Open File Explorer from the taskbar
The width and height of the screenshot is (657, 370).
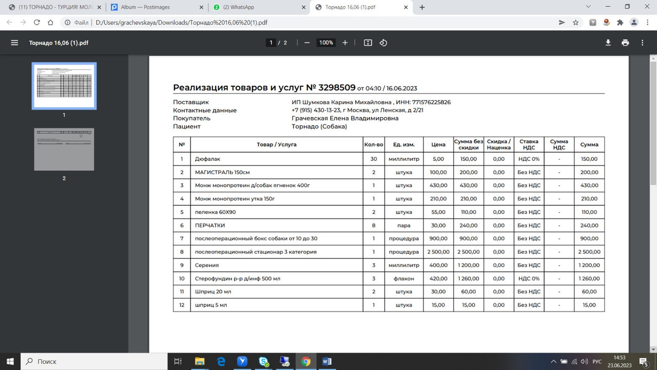point(199,361)
